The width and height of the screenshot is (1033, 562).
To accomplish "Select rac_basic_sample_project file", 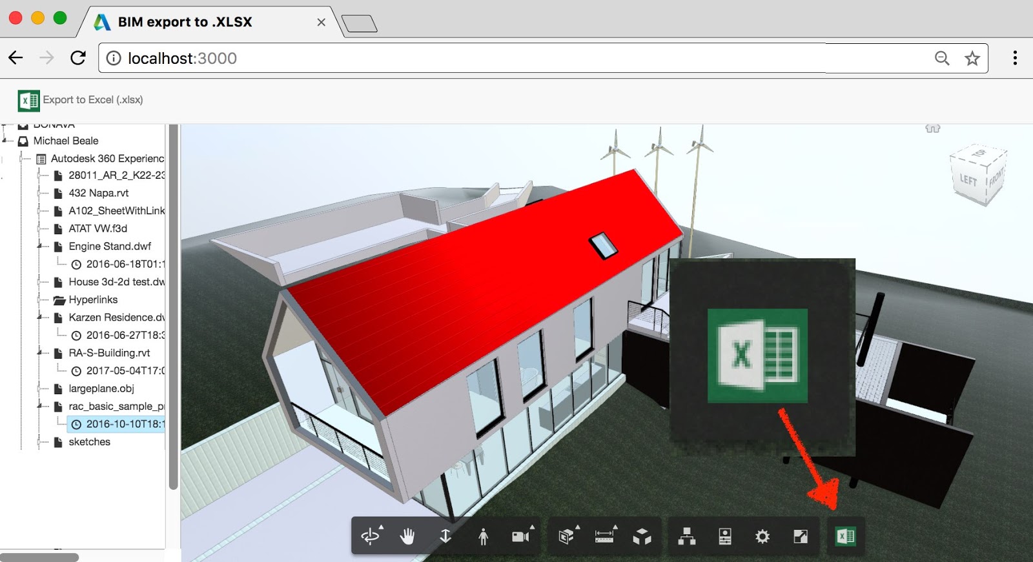I will coord(117,406).
